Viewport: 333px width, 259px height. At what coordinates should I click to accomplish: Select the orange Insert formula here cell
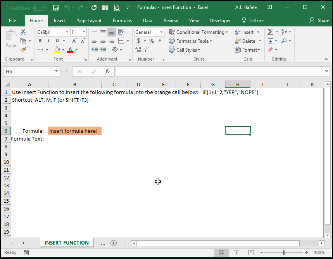(x=75, y=131)
